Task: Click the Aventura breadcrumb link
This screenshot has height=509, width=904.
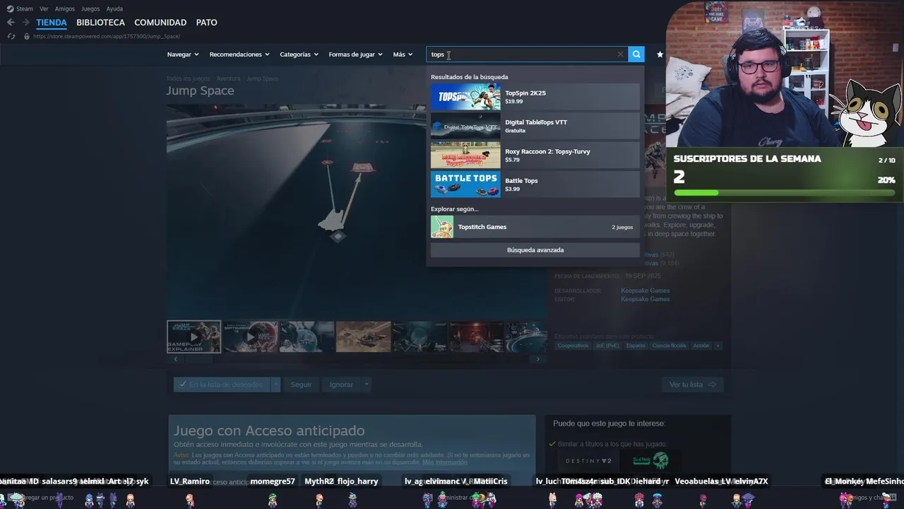Action: click(x=228, y=78)
